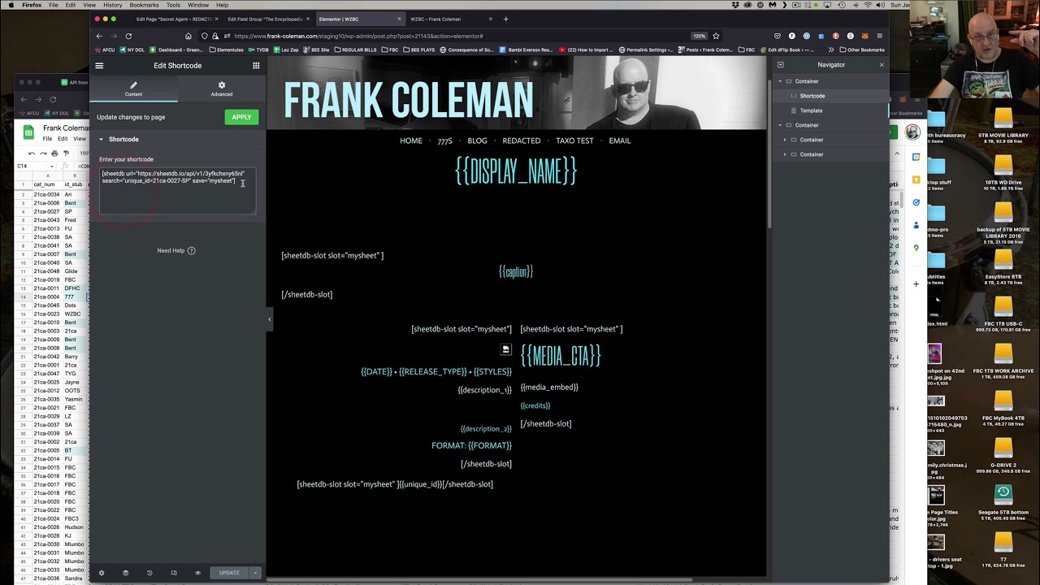Open the HOME navigation link
Viewport: 1040px width, 585px height.
(411, 141)
